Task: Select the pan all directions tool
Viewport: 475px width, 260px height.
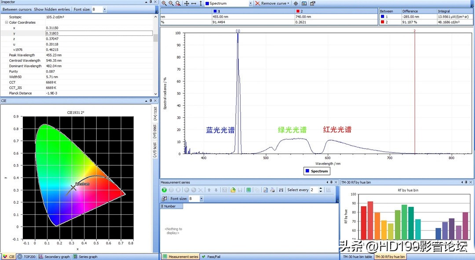Action: tap(186, 4)
